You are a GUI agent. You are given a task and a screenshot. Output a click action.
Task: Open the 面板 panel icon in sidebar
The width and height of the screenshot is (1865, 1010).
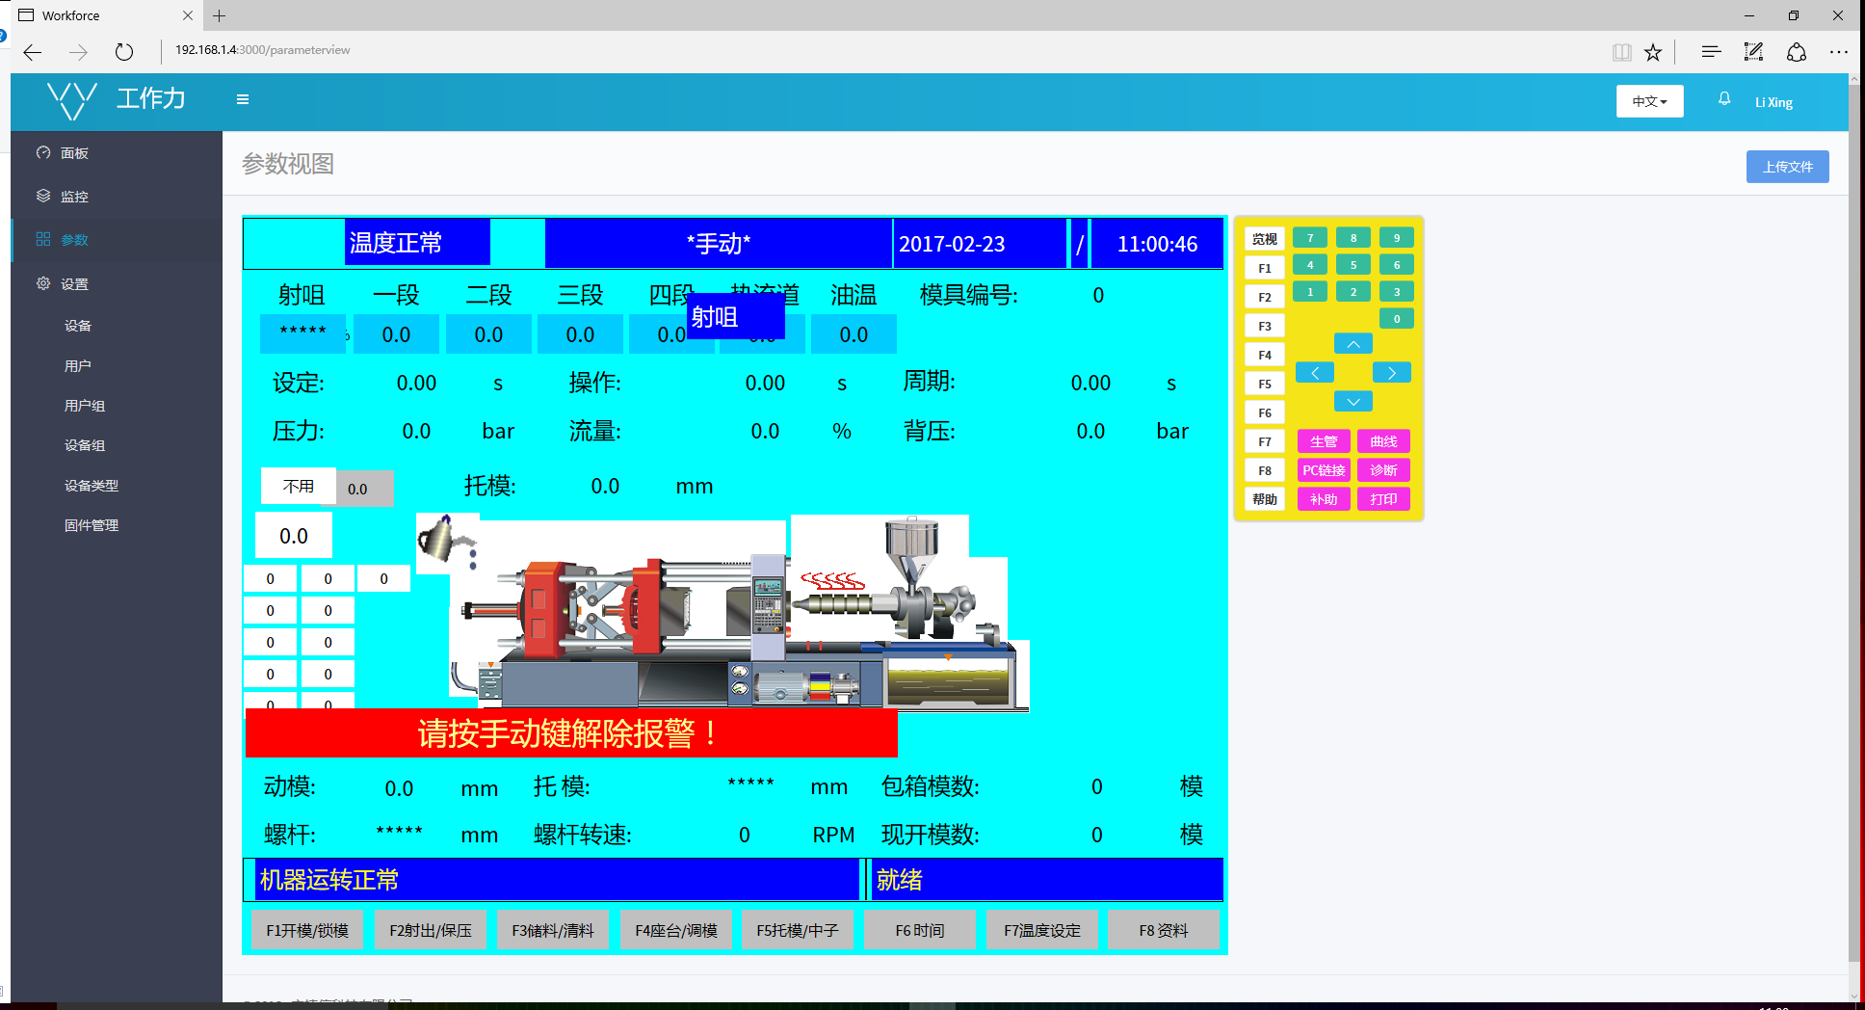pyautogui.click(x=43, y=152)
